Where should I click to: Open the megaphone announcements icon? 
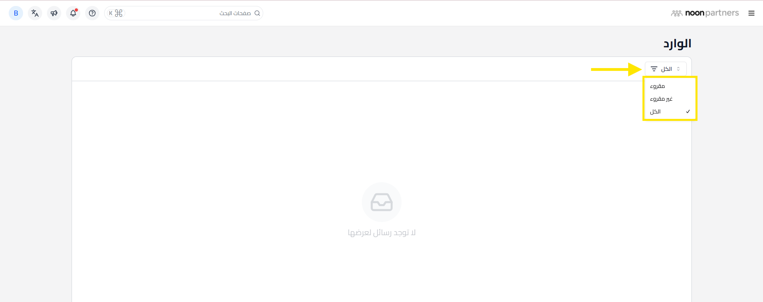point(54,13)
